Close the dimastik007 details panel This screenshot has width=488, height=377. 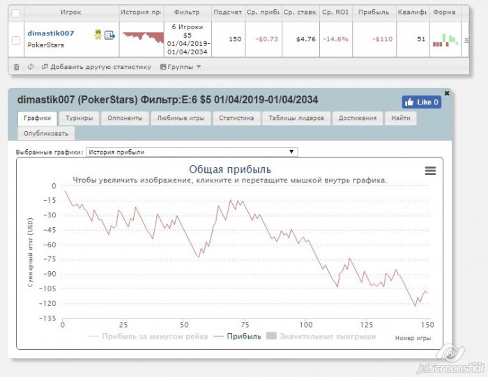point(447,93)
